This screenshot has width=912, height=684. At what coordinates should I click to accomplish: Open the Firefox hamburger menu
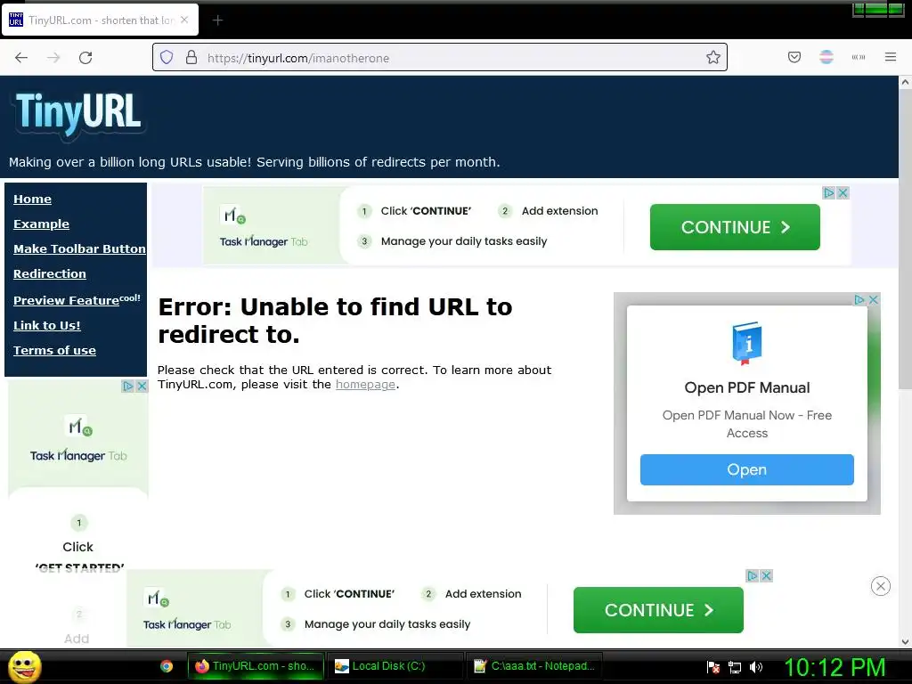pos(891,57)
